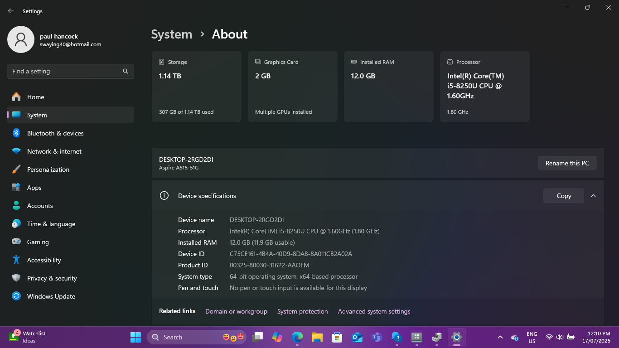This screenshot has height=348, width=619.
Task: Open Apps settings
Action: click(x=71, y=188)
